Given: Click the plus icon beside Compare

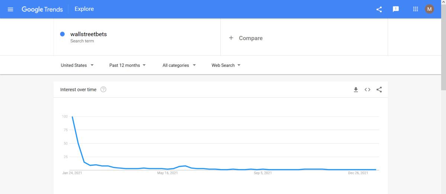Looking at the screenshot, I should click(231, 38).
